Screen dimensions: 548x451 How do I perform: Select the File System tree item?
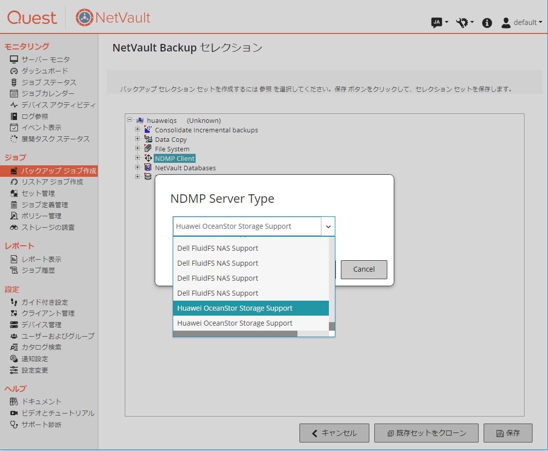[x=172, y=149]
